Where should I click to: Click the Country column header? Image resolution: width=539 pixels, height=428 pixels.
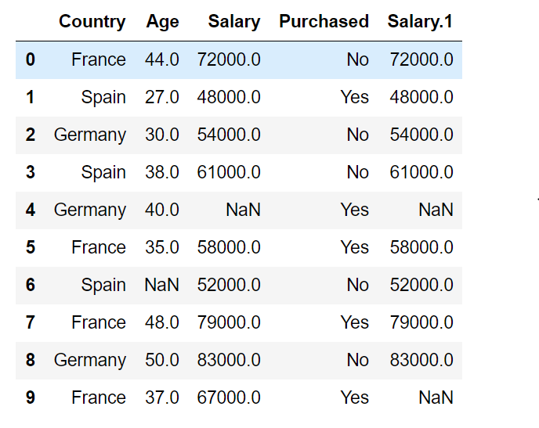tap(92, 22)
